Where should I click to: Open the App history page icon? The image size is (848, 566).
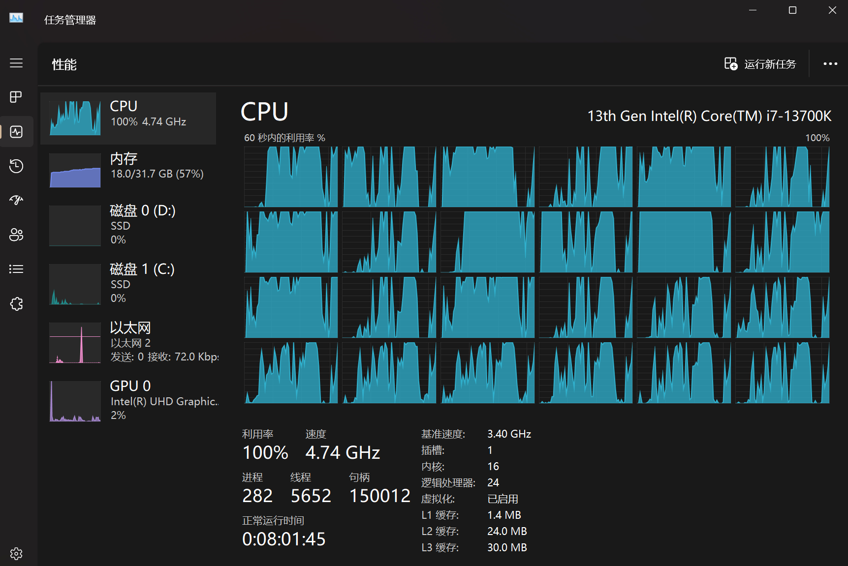point(16,166)
